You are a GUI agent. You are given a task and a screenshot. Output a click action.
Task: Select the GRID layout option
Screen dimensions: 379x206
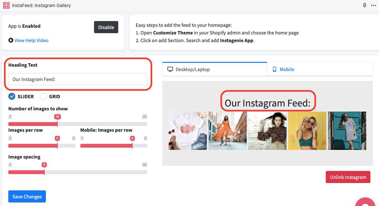click(x=43, y=96)
